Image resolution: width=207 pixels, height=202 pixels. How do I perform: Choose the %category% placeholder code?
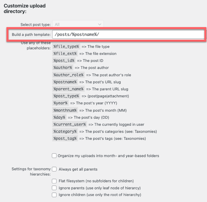(x=65, y=131)
